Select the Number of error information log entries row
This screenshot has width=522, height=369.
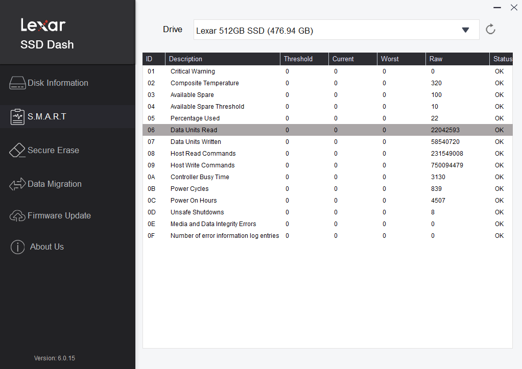coord(327,236)
